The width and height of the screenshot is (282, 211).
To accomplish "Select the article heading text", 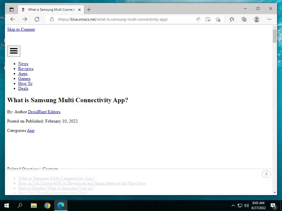I will click(68, 100).
